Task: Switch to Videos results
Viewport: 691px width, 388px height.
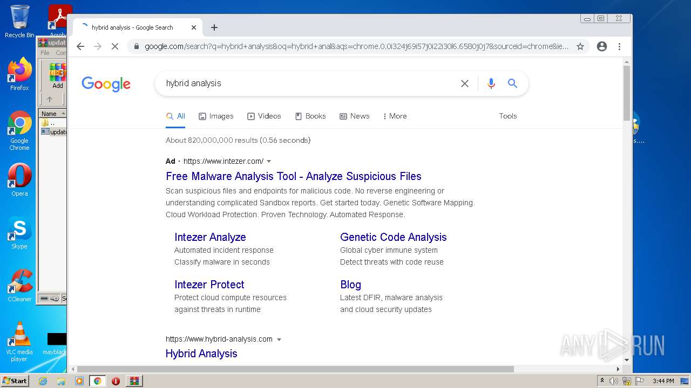Action: tap(264, 116)
